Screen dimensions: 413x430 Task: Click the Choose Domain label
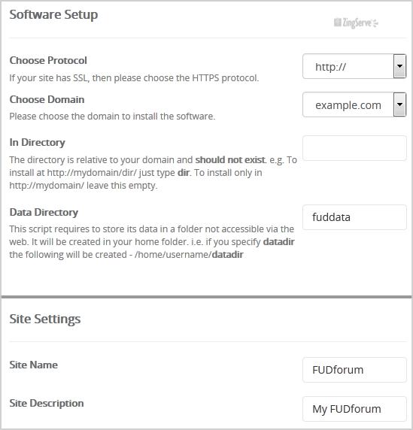(x=47, y=99)
